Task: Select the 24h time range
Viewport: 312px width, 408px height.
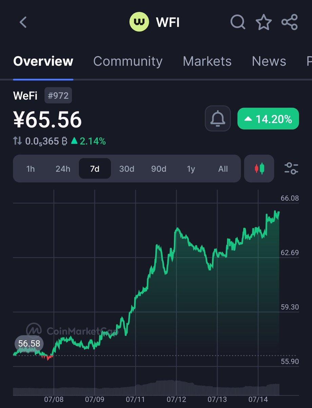Action: 63,169
